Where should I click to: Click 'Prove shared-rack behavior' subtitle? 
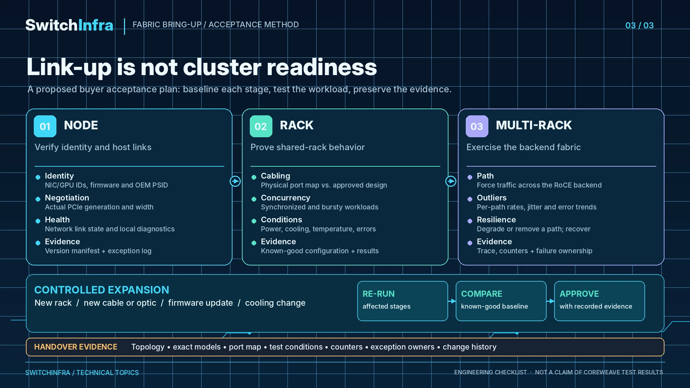tap(308, 147)
